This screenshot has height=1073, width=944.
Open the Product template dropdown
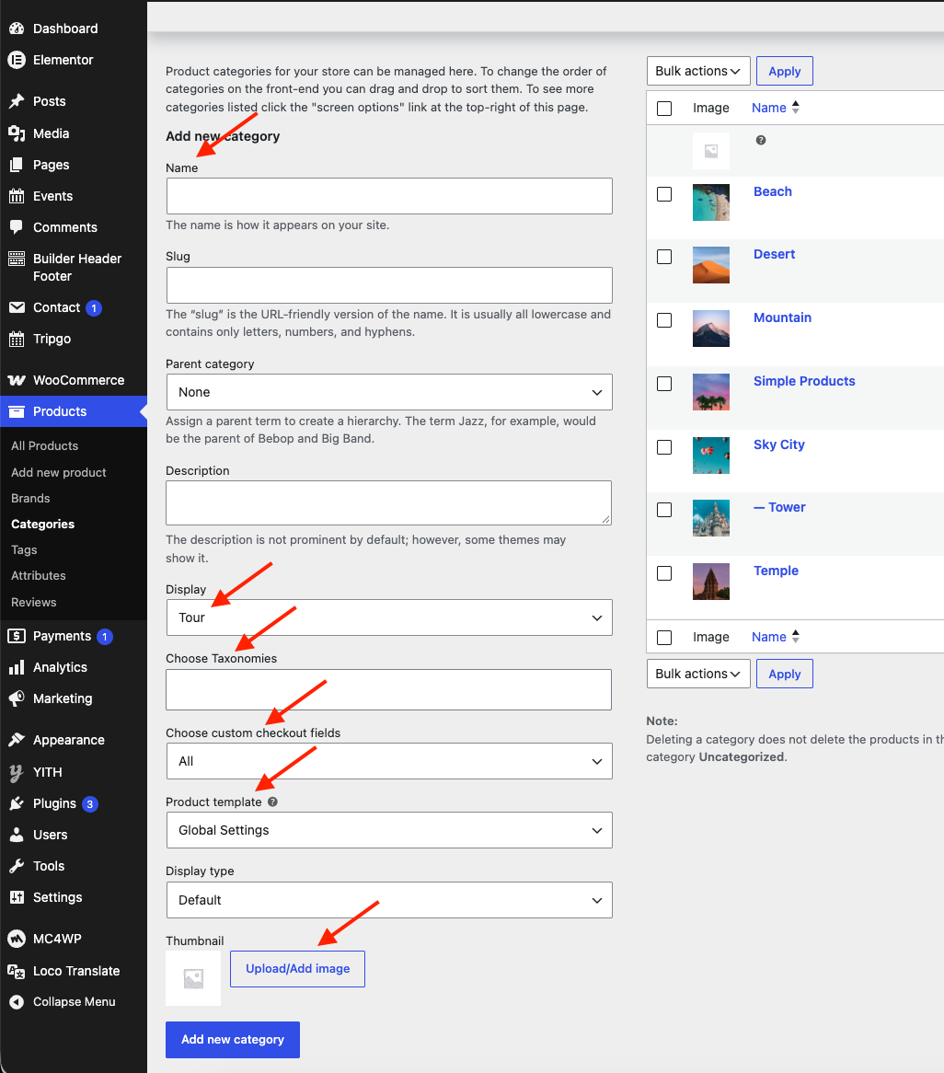(389, 830)
